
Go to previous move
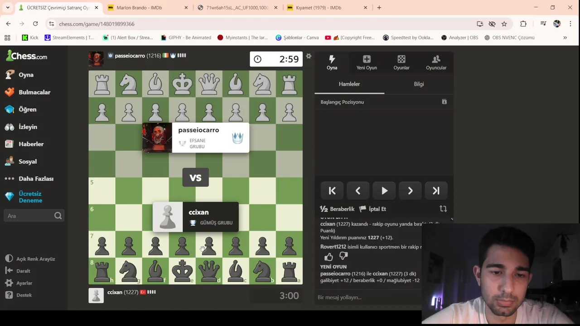(x=358, y=191)
